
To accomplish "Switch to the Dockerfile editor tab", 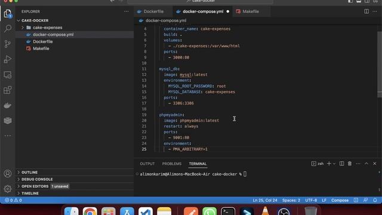I will tap(153, 11).
